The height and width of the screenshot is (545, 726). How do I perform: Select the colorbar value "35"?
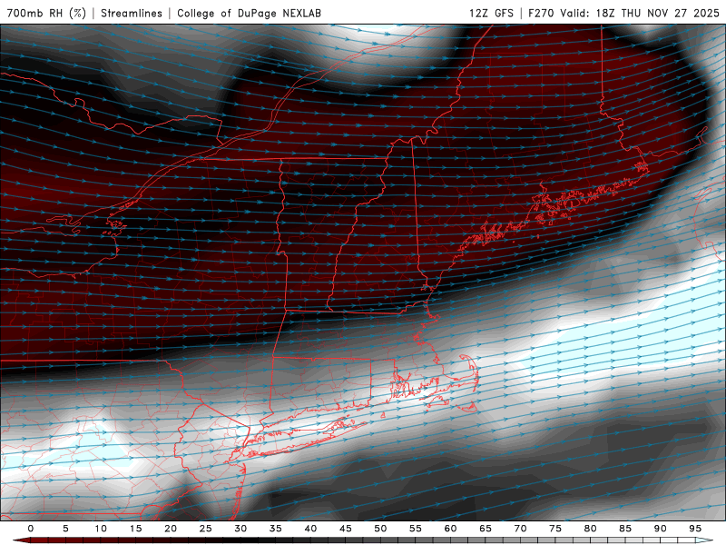275,529
